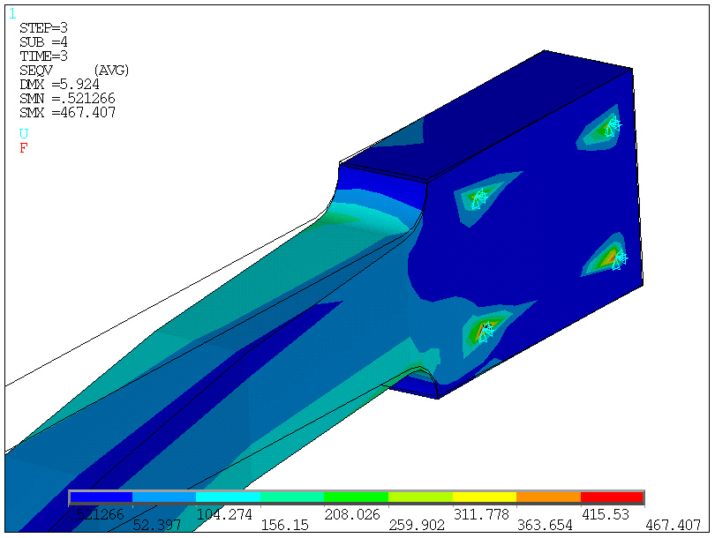This screenshot has height=538, width=715.
Task: Click the window number 1 label
Action: point(12,14)
